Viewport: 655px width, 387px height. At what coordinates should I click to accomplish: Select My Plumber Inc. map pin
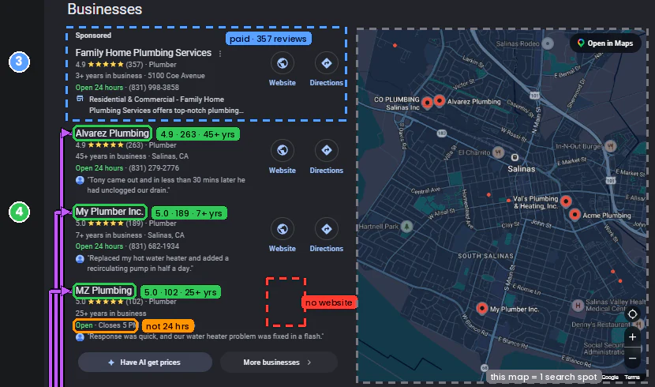482,309
